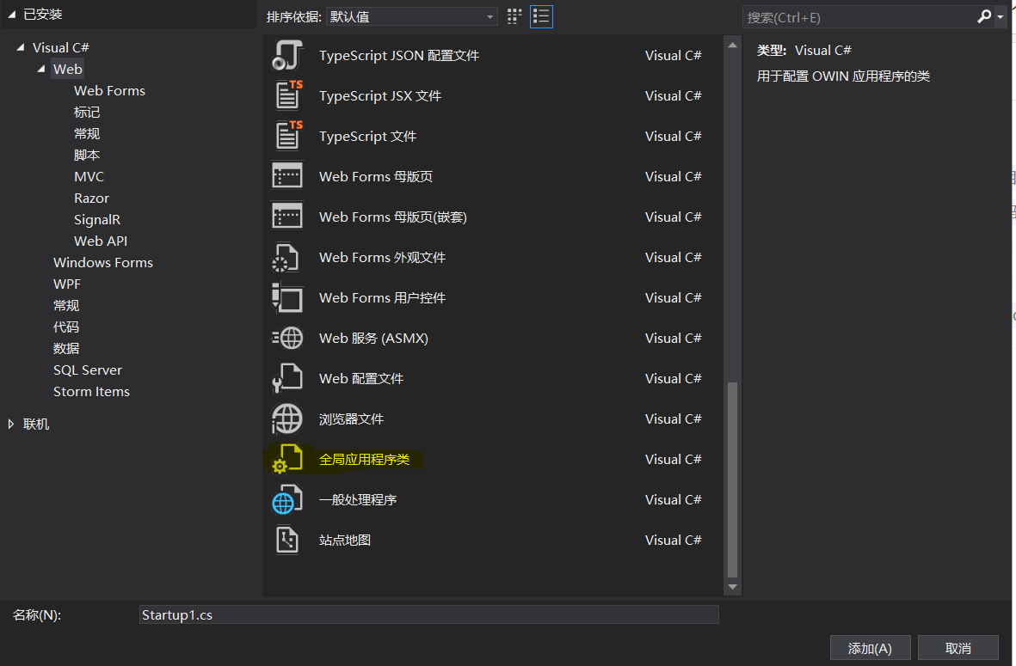Click the 站点地图 template icon
The image size is (1016, 666).
[x=287, y=540]
